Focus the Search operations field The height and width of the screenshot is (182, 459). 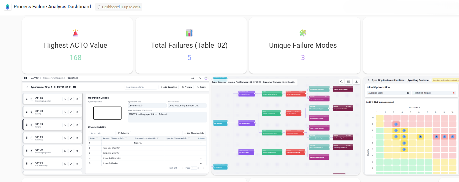(141, 87)
